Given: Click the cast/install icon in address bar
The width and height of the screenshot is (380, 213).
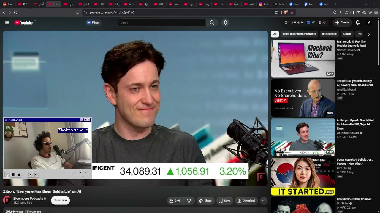Looking at the screenshot, I should pyautogui.click(x=277, y=12).
